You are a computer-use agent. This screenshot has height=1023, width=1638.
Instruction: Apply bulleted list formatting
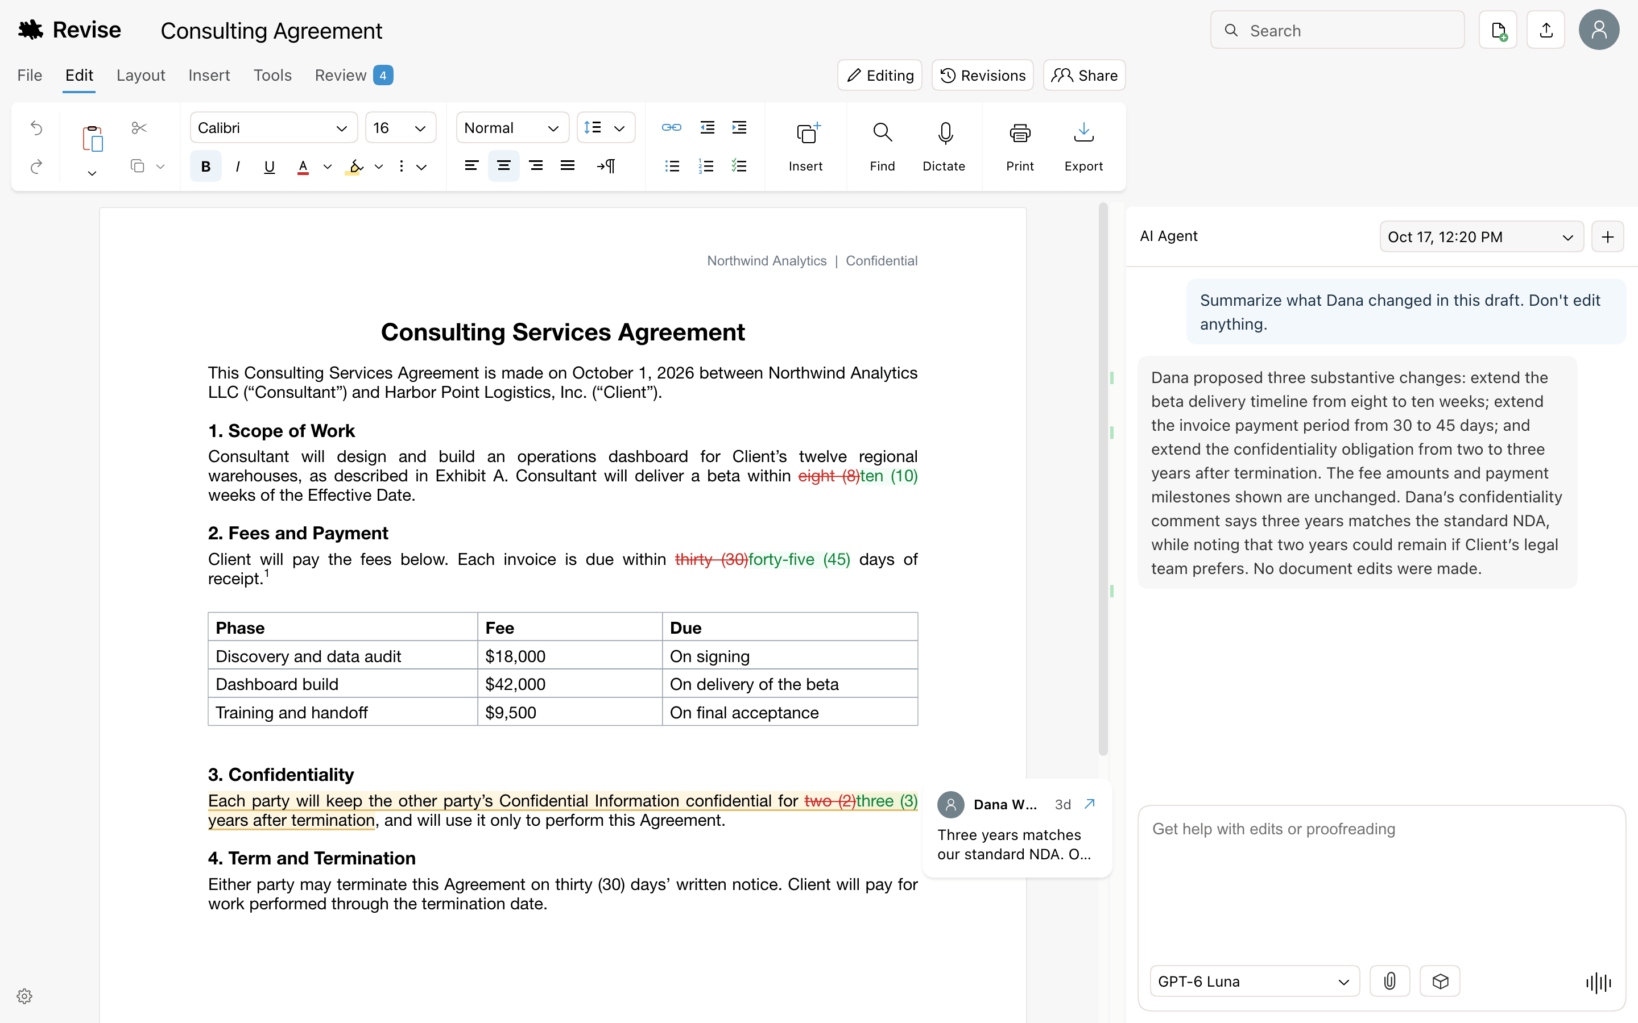pos(672,166)
